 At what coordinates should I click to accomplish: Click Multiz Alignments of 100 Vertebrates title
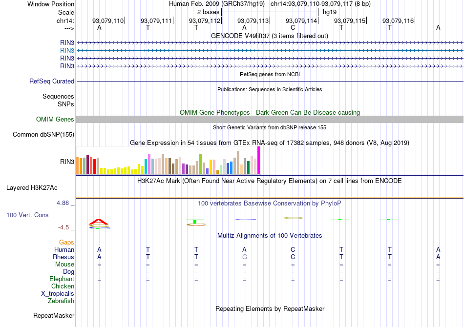[270, 236]
